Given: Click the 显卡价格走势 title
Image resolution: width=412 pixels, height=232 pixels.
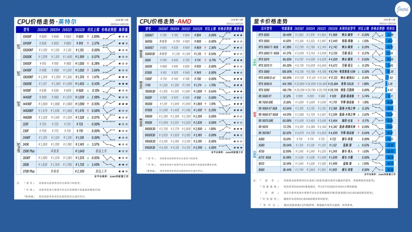Looking at the screenshot, I should 270,21.
